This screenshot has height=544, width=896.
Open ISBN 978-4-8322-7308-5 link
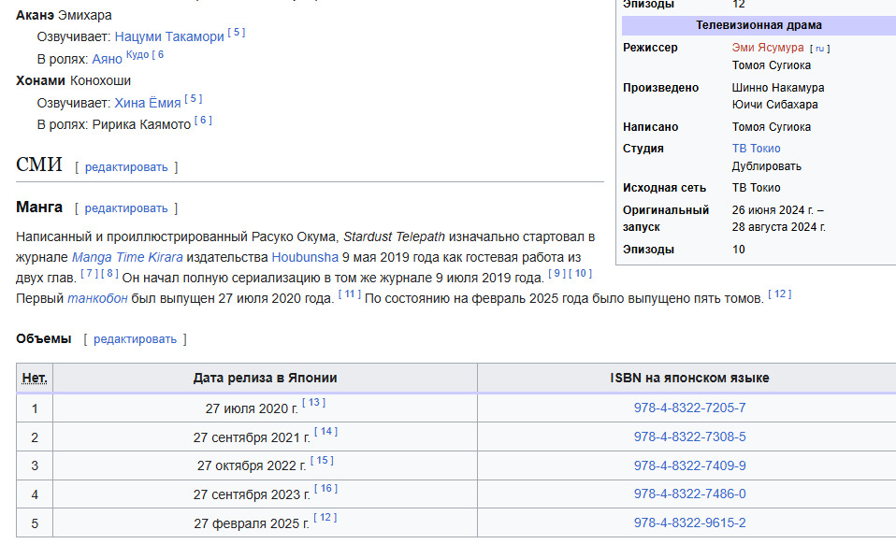coord(689,437)
